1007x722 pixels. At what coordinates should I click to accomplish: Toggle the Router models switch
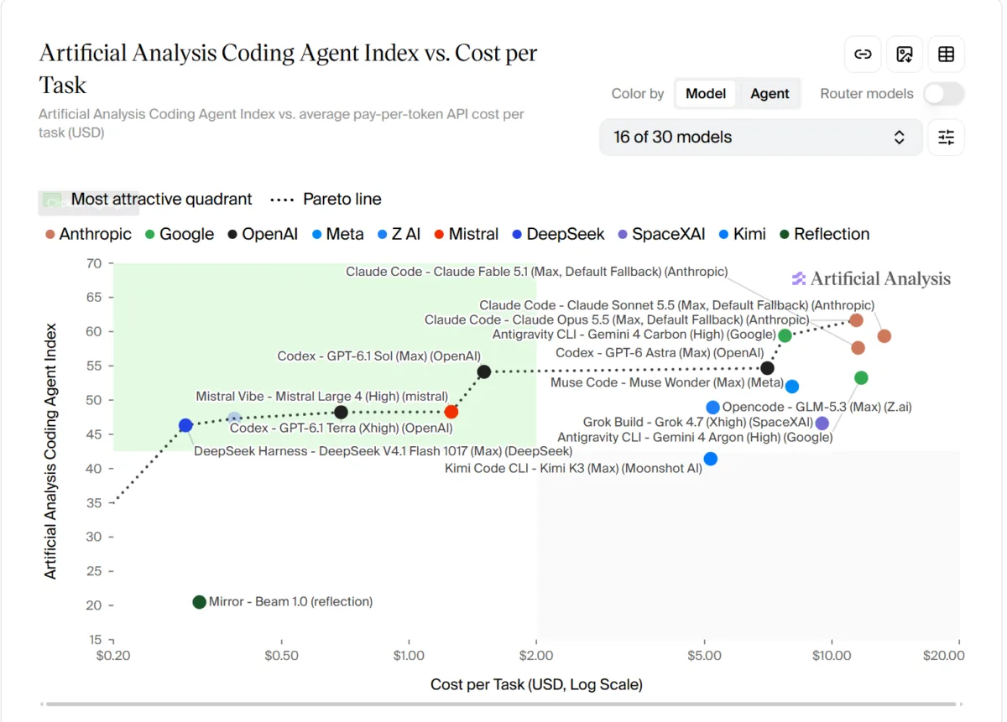[x=944, y=94]
